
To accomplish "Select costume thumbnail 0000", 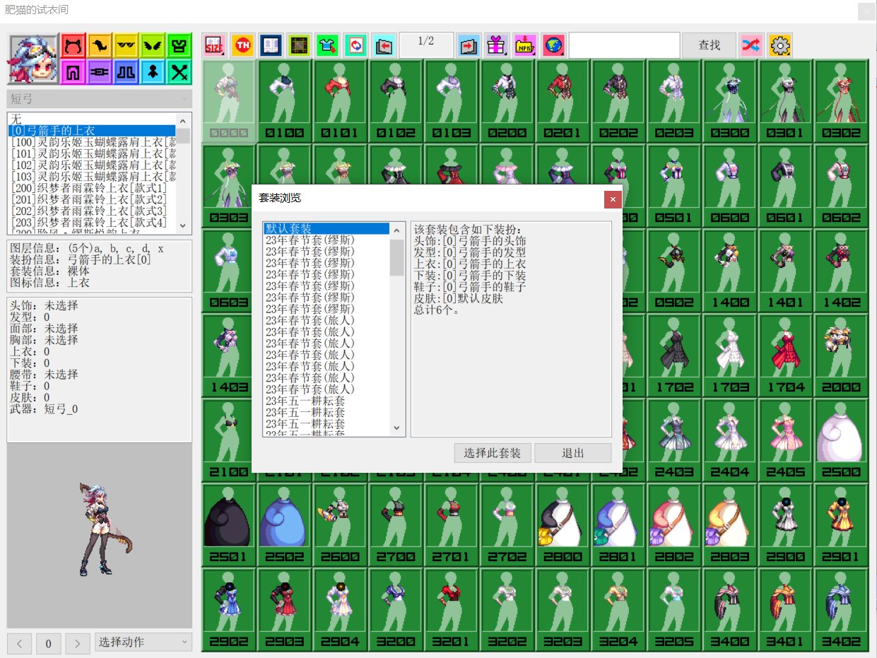I will 229,101.
